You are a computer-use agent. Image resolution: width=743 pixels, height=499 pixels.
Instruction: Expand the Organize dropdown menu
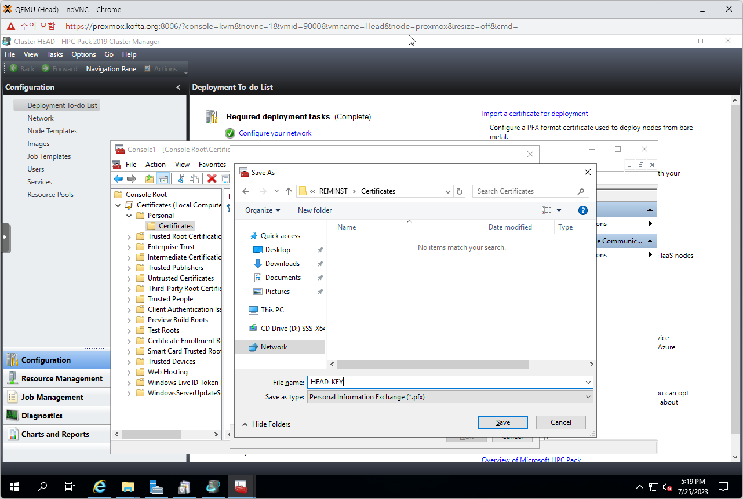(x=262, y=210)
